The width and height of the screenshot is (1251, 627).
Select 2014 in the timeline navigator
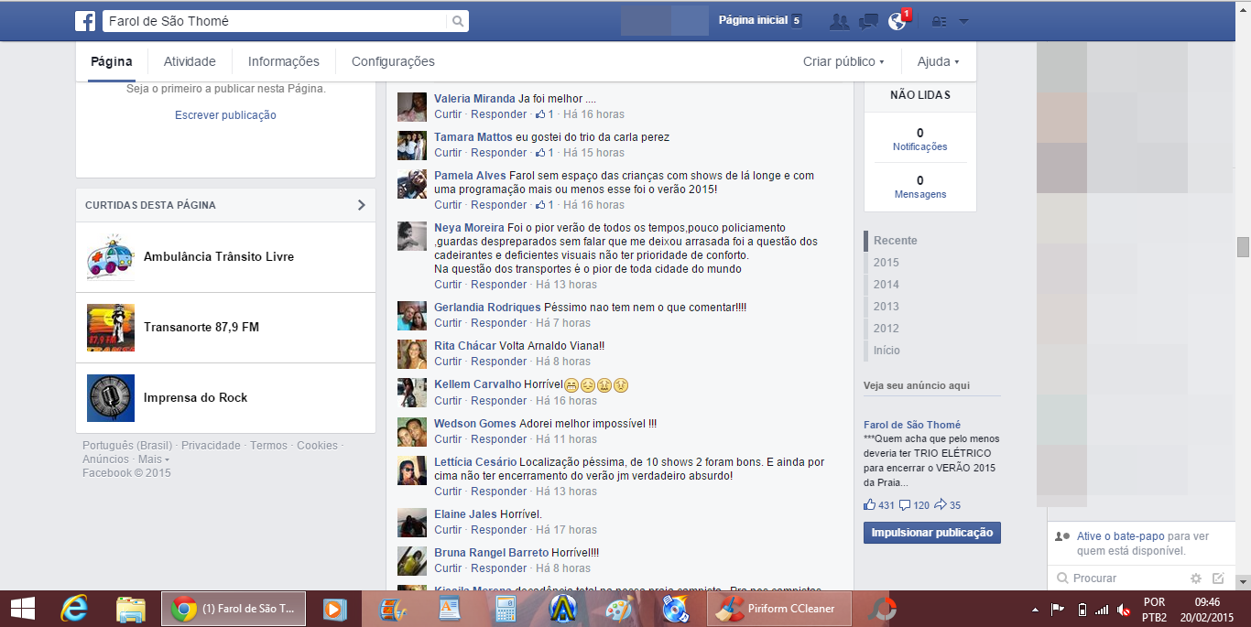[887, 285]
